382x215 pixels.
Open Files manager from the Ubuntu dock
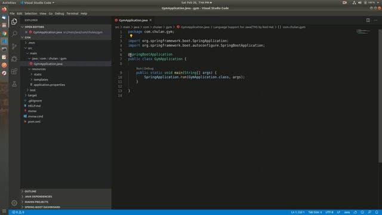(4, 25)
